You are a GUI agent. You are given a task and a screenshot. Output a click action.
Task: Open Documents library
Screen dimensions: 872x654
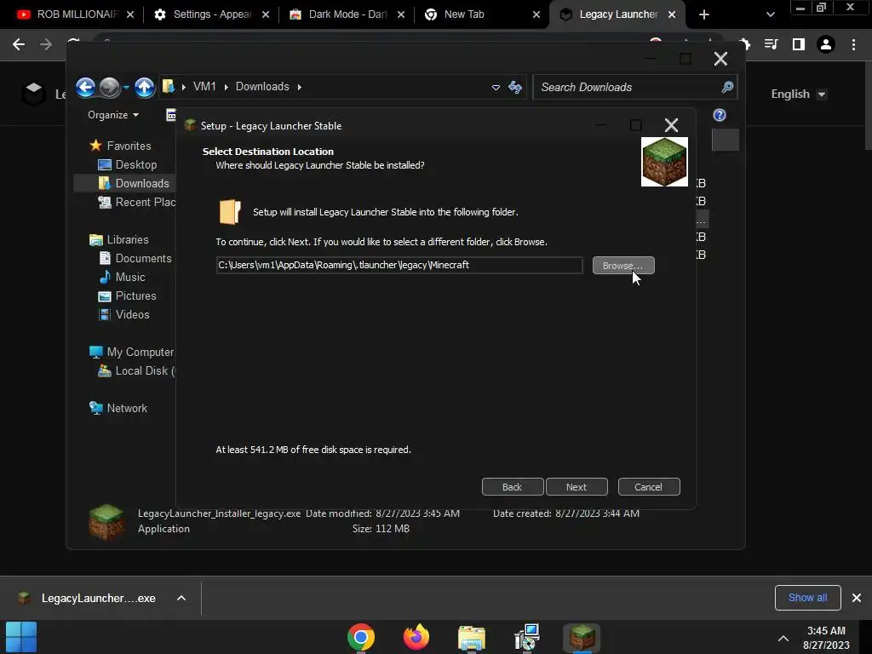135,259
